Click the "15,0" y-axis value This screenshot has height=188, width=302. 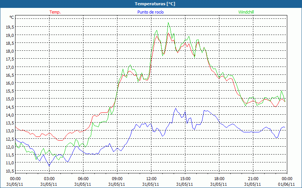click(10, 99)
